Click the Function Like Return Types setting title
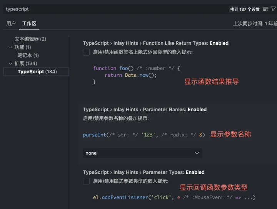This screenshot has width=277, height=209. 156,43
